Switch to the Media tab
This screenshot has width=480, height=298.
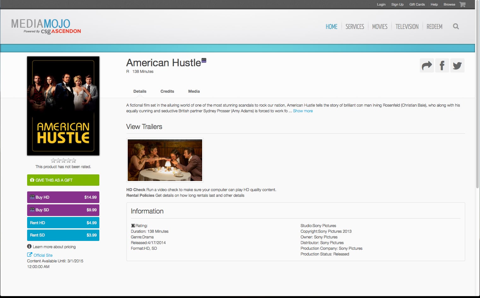tap(194, 91)
